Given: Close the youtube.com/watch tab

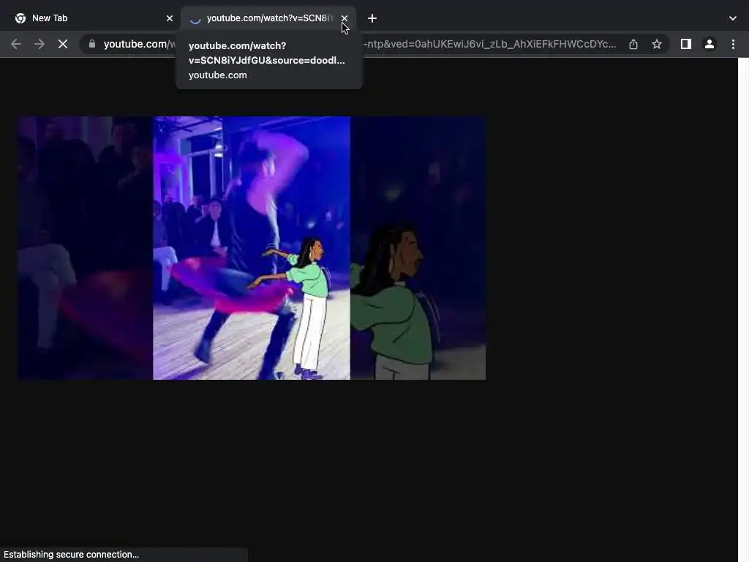Looking at the screenshot, I should click(345, 18).
